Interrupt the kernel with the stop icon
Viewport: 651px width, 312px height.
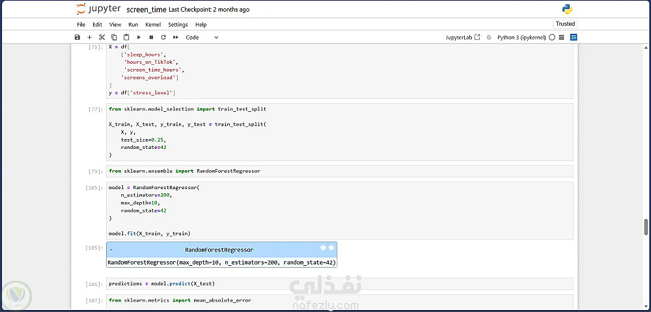[x=151, y=38]
